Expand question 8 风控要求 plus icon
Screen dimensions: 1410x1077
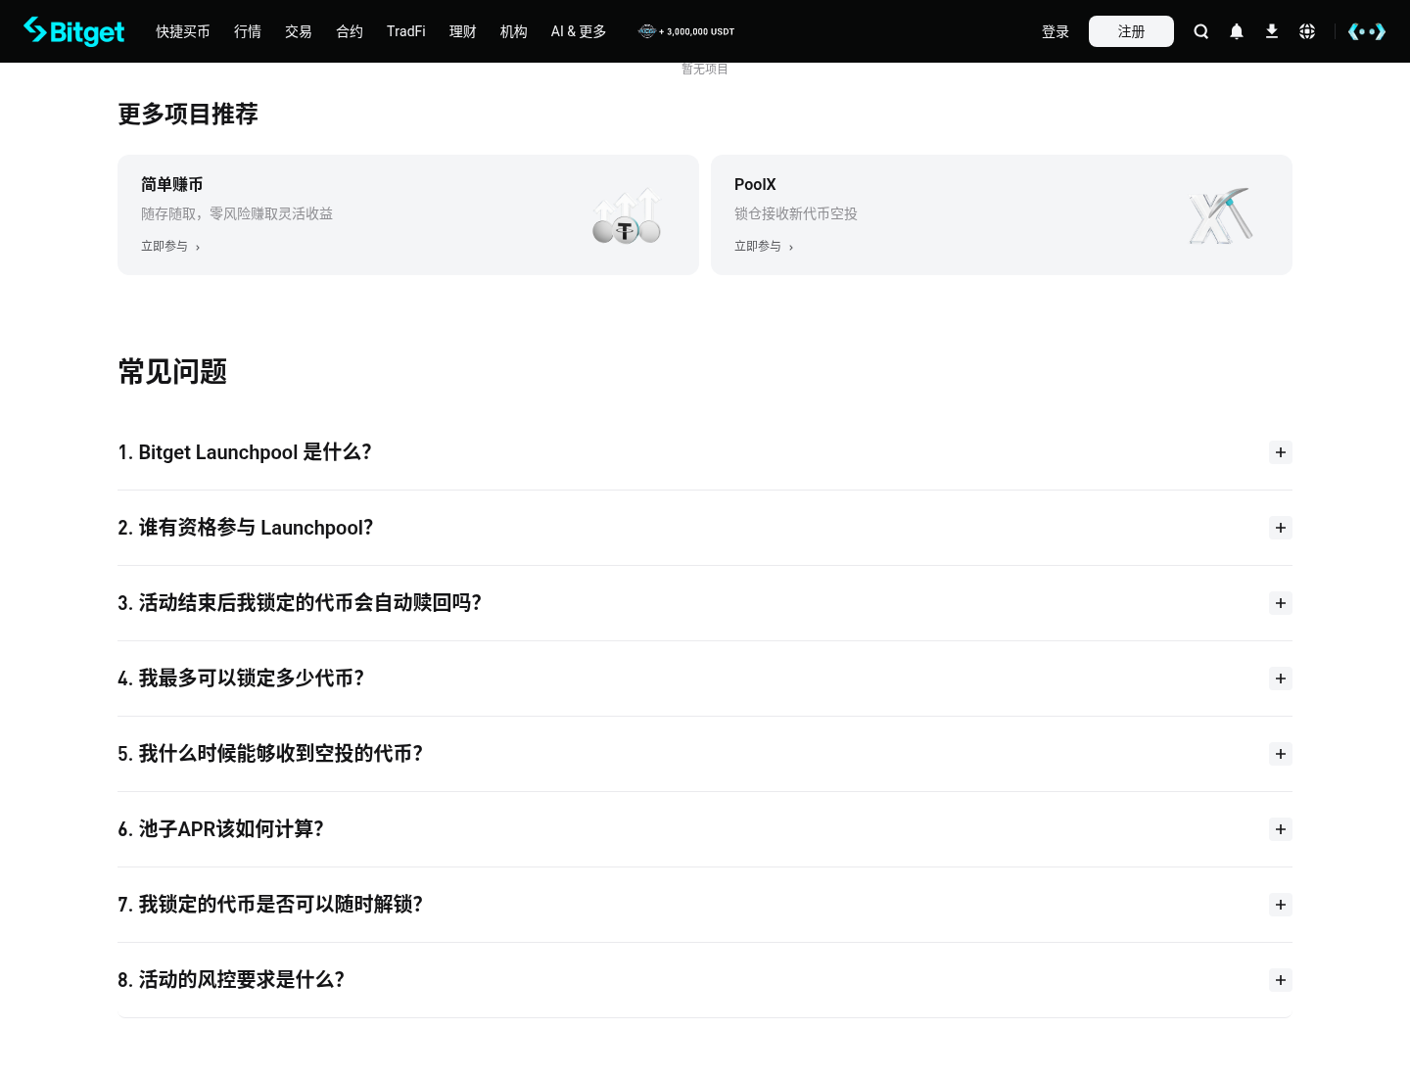(1281, 980)
